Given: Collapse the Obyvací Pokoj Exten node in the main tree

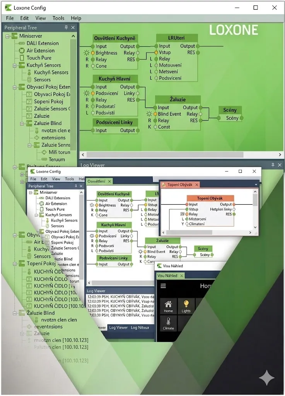Looking at the screenshot, I should coord(15,87).
